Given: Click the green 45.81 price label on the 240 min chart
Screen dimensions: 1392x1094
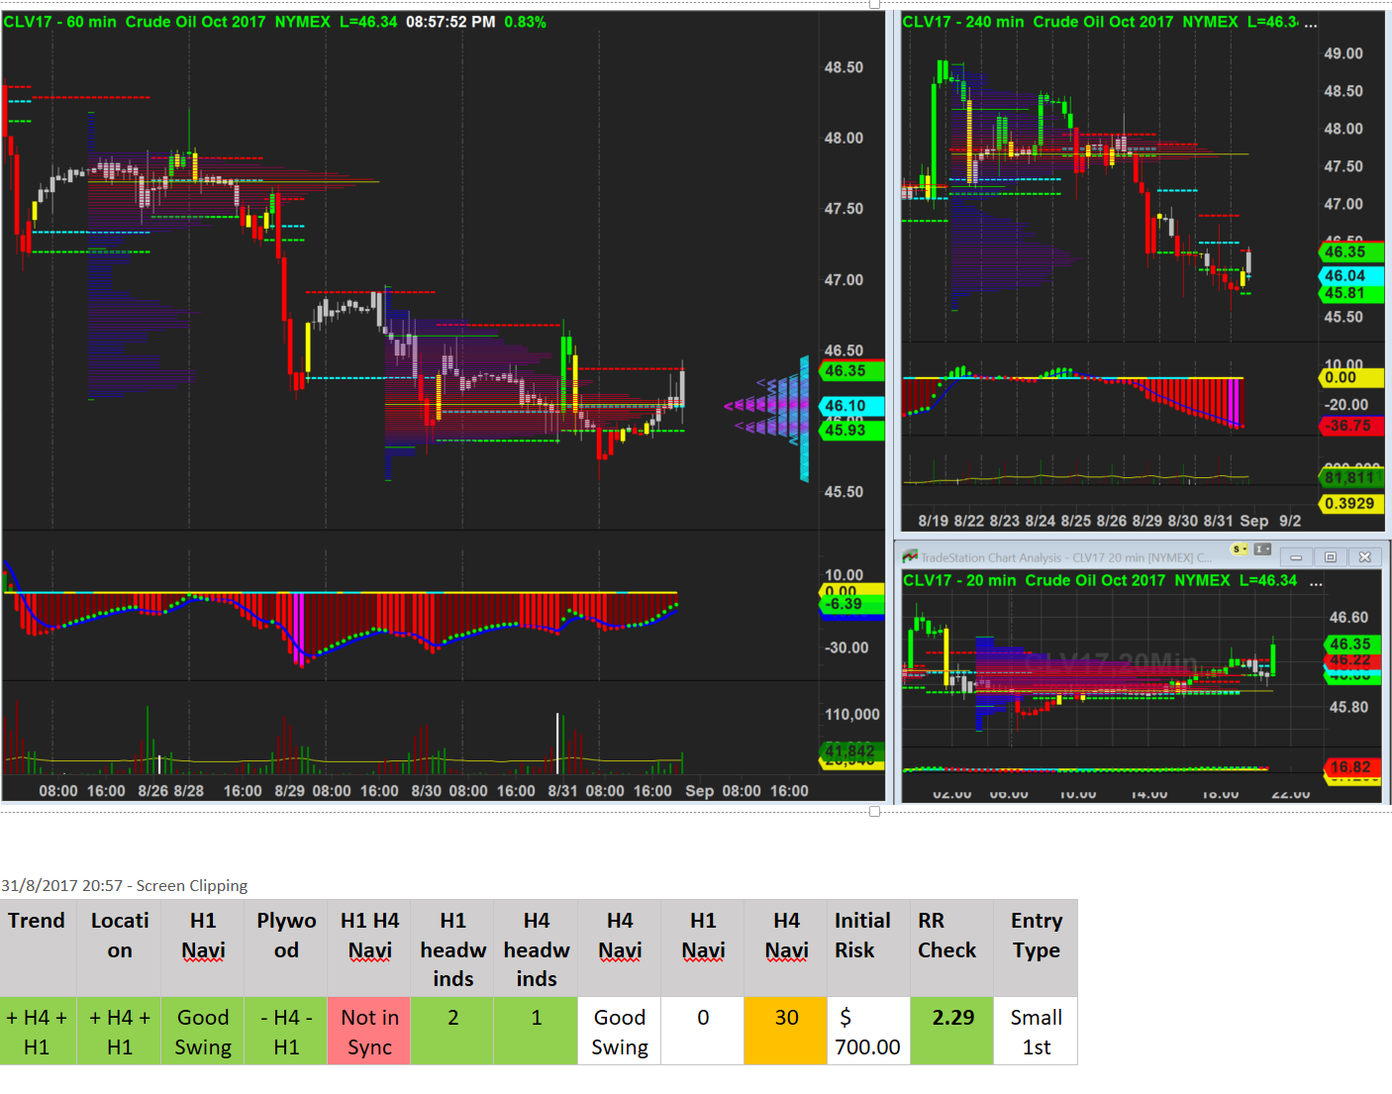Looking at the screenshot, I should click(x=1351, y=293).
